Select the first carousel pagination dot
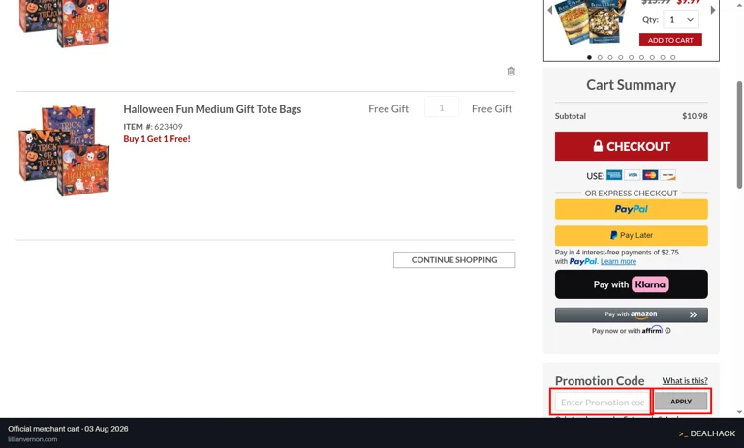The height and width of the screenshot is (448, 744). point(589,57)
